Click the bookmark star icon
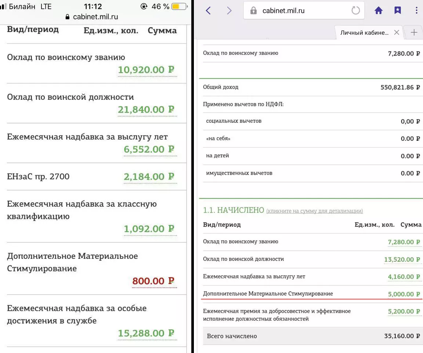The height and width of the screenshot is (353, 423). tap(398, 11)
